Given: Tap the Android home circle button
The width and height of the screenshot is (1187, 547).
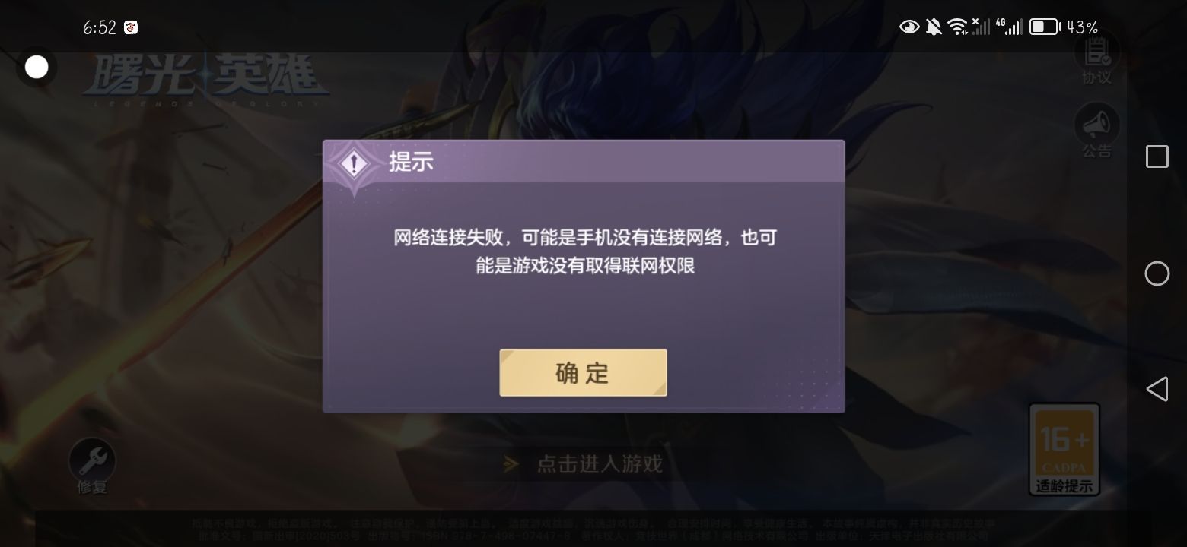Looking at the screenshot, I should click(x=1157, y=273).
